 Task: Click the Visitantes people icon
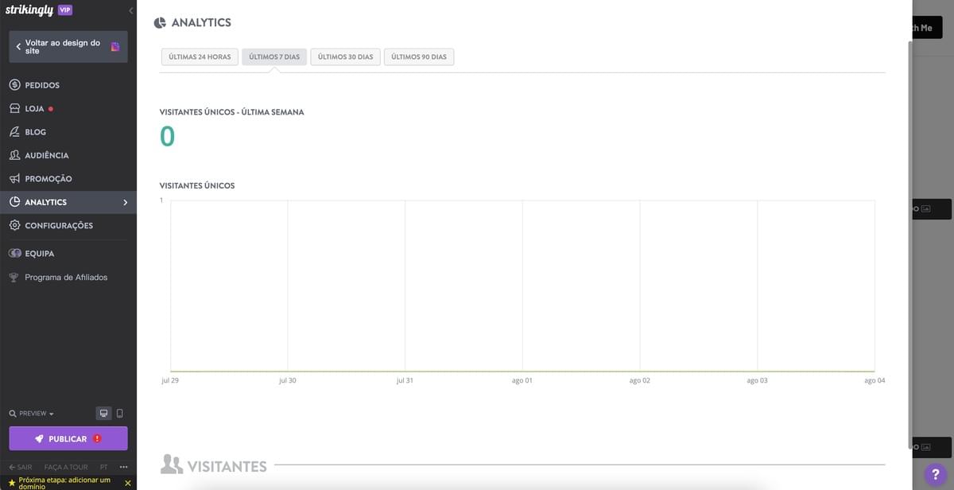pos(171,465)
